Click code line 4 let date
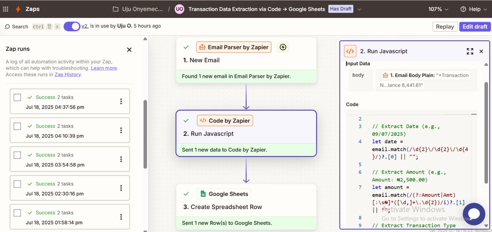 (x=420, y=149)
